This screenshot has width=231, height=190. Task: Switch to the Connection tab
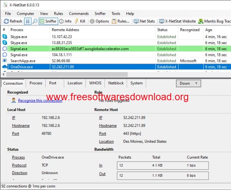pos(13,83)
